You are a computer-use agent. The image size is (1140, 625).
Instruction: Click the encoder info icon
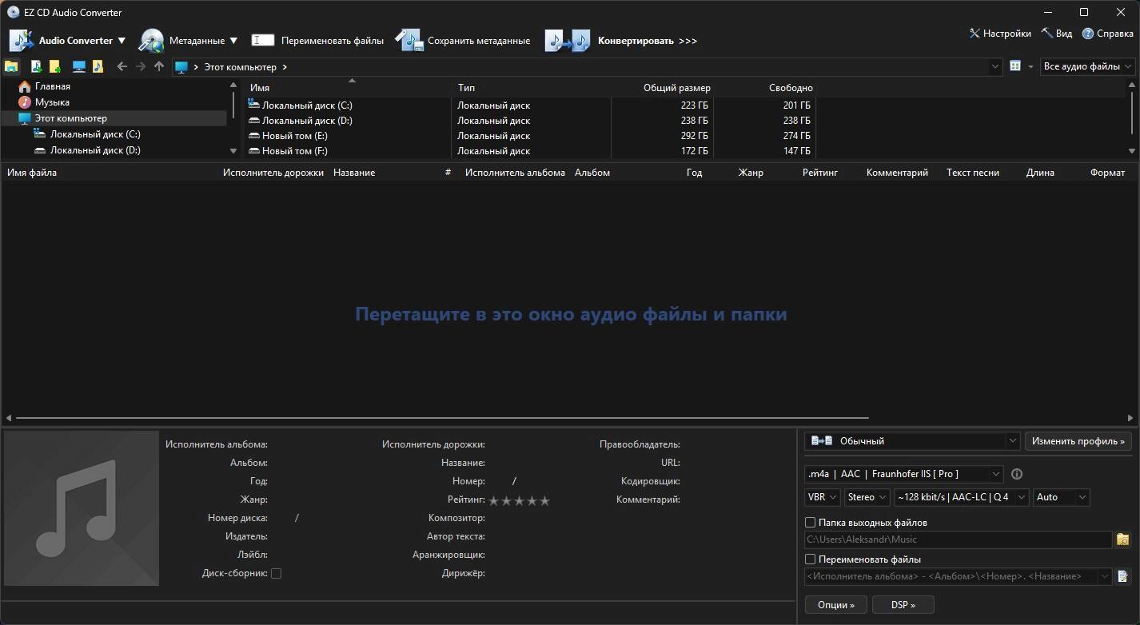1017,474
